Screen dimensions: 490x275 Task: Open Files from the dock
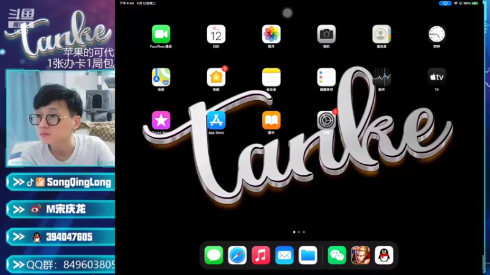(x=308, y=255)
